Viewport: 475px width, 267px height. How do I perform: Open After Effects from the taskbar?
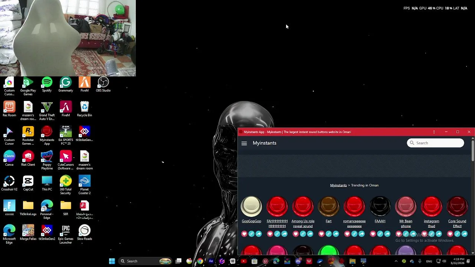[x=211, y=261]
